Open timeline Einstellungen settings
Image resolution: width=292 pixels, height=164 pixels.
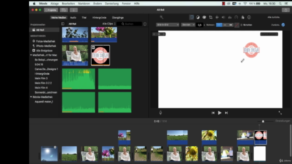[283, 121]
